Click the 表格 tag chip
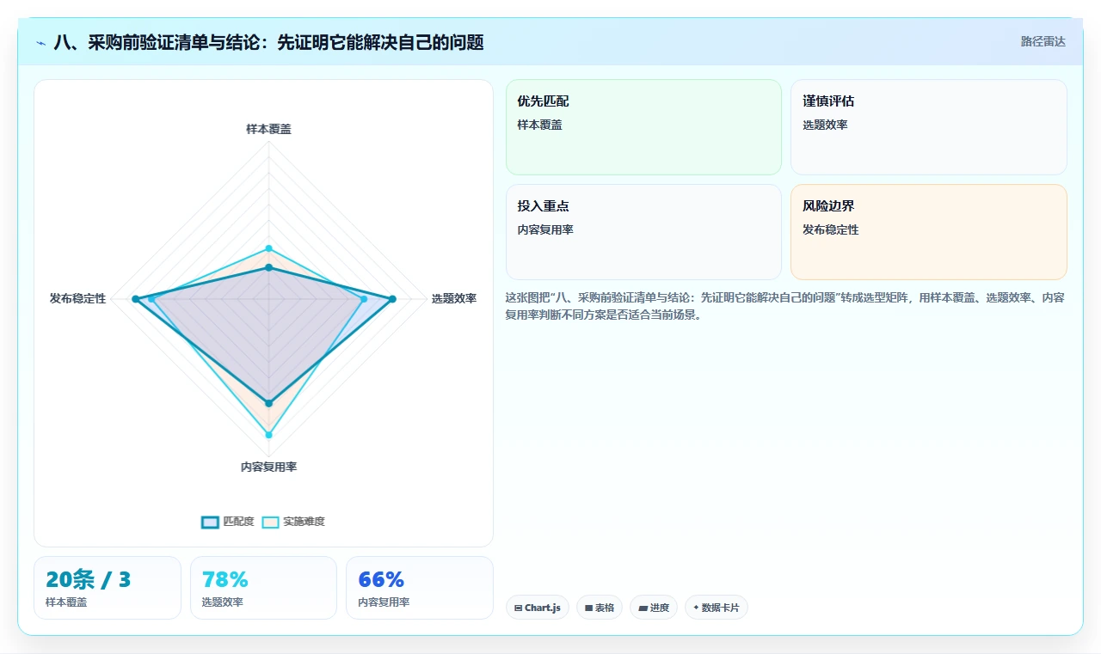 point(600,608)
